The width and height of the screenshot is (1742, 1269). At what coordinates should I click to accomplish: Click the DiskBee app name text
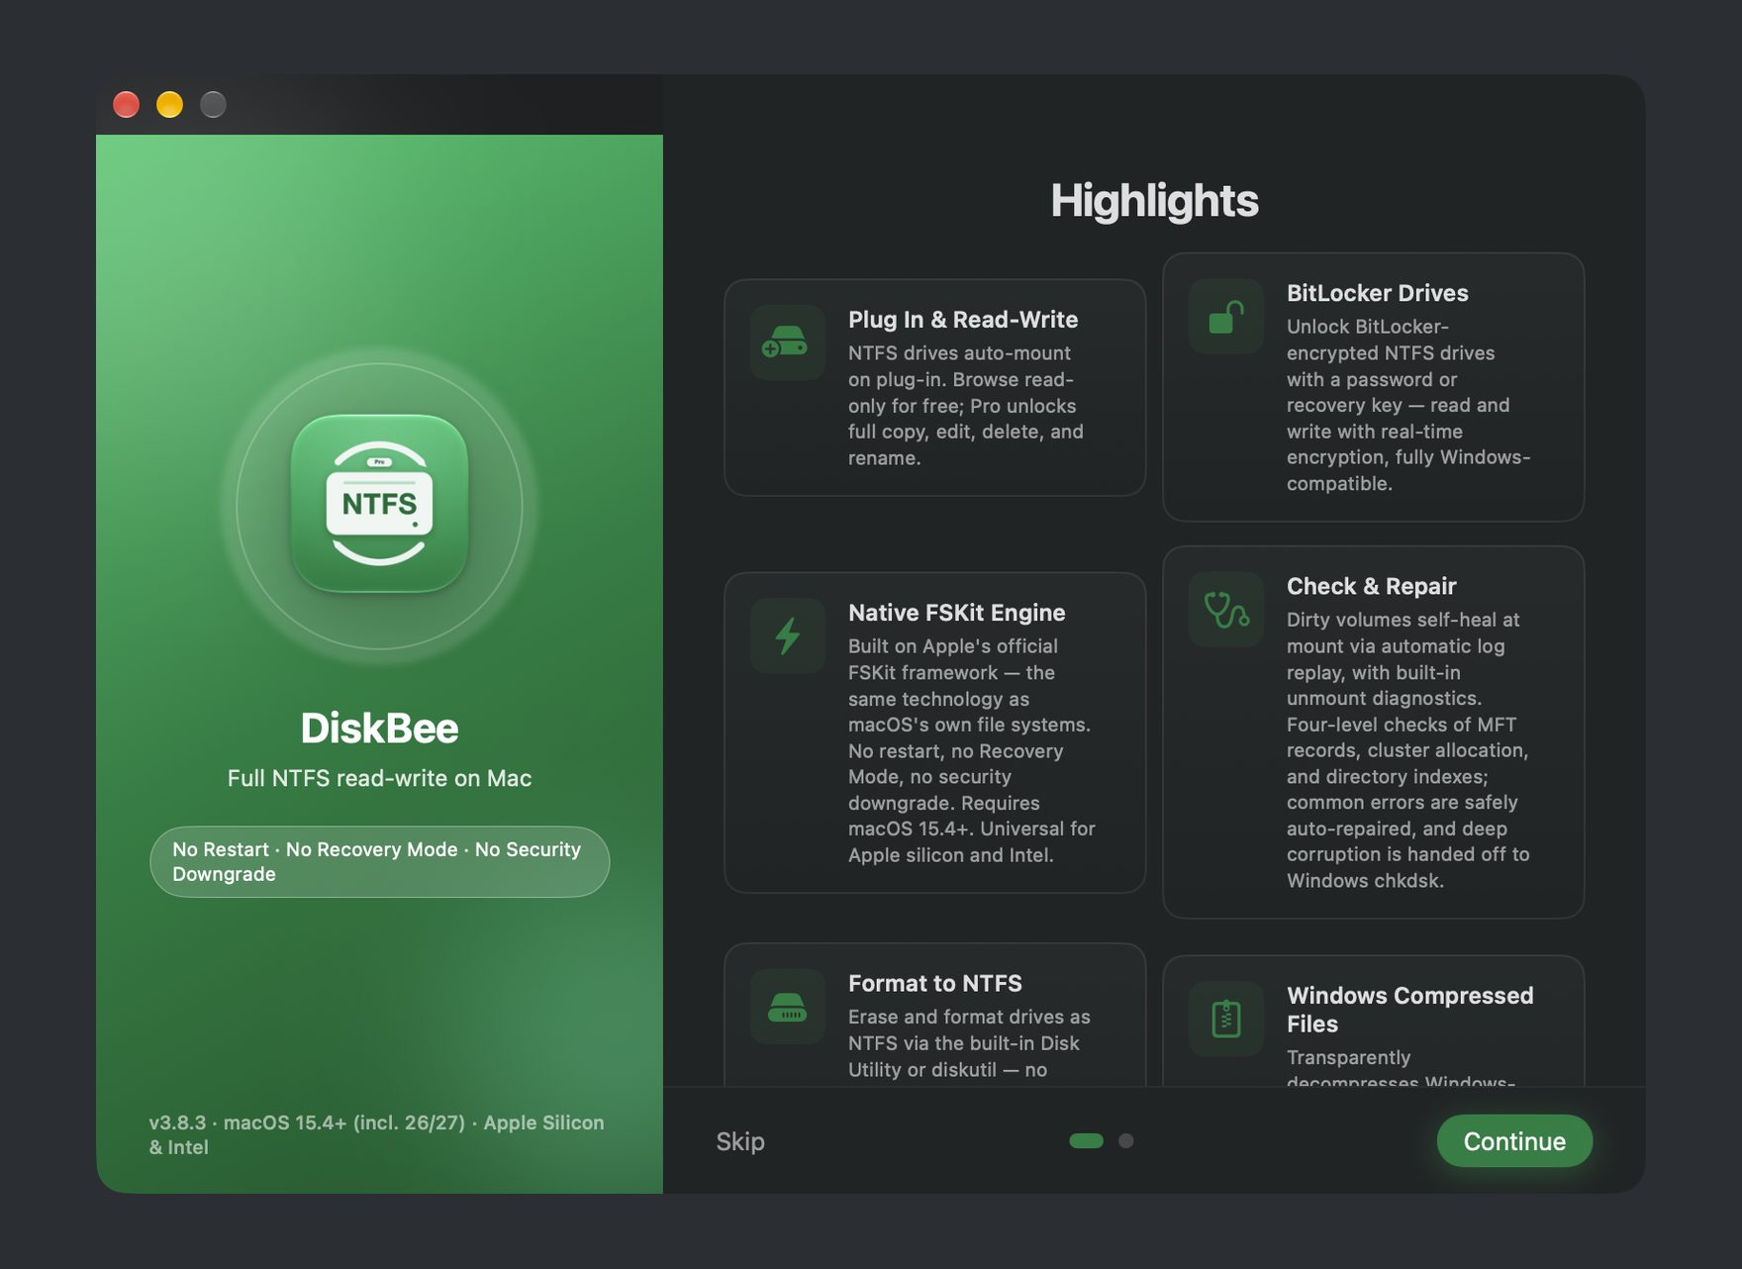[379, 729]
